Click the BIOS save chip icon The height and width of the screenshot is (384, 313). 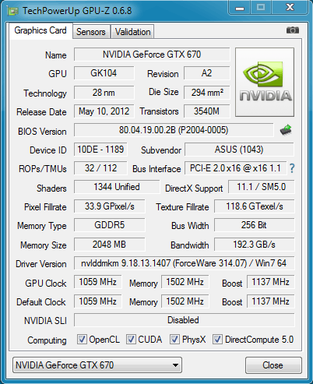click(286, 130)
